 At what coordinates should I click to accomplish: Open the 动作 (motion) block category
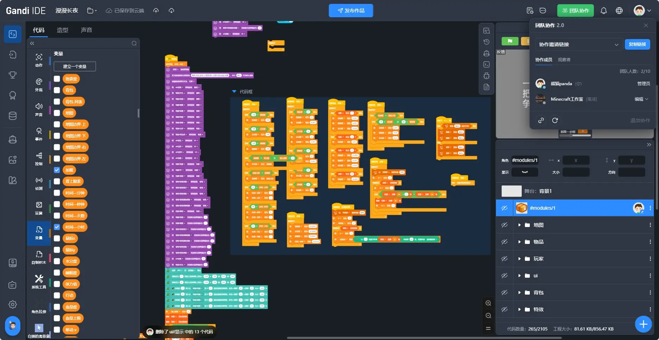pos(39,60)
